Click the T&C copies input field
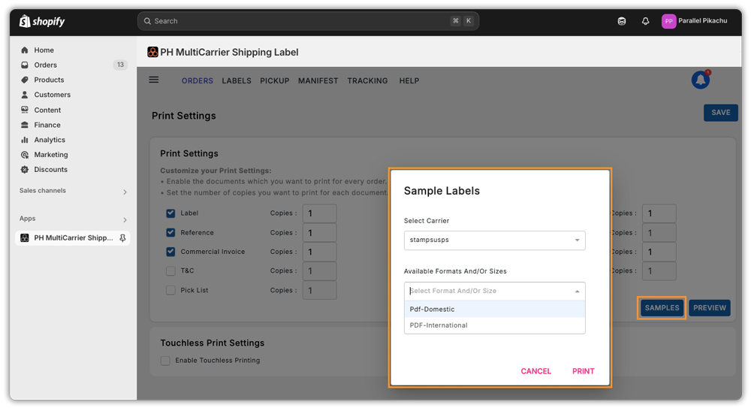The width and height of the screenshot is (751, 408). [319, 271]
